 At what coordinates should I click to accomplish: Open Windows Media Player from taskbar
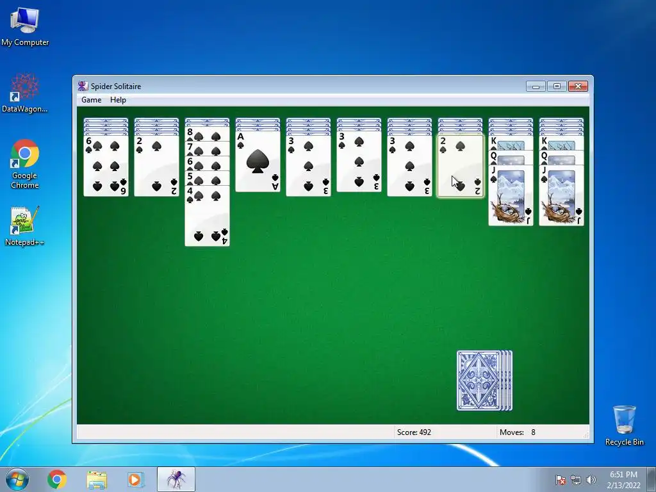pyautogui.click(x=135, y=479)
